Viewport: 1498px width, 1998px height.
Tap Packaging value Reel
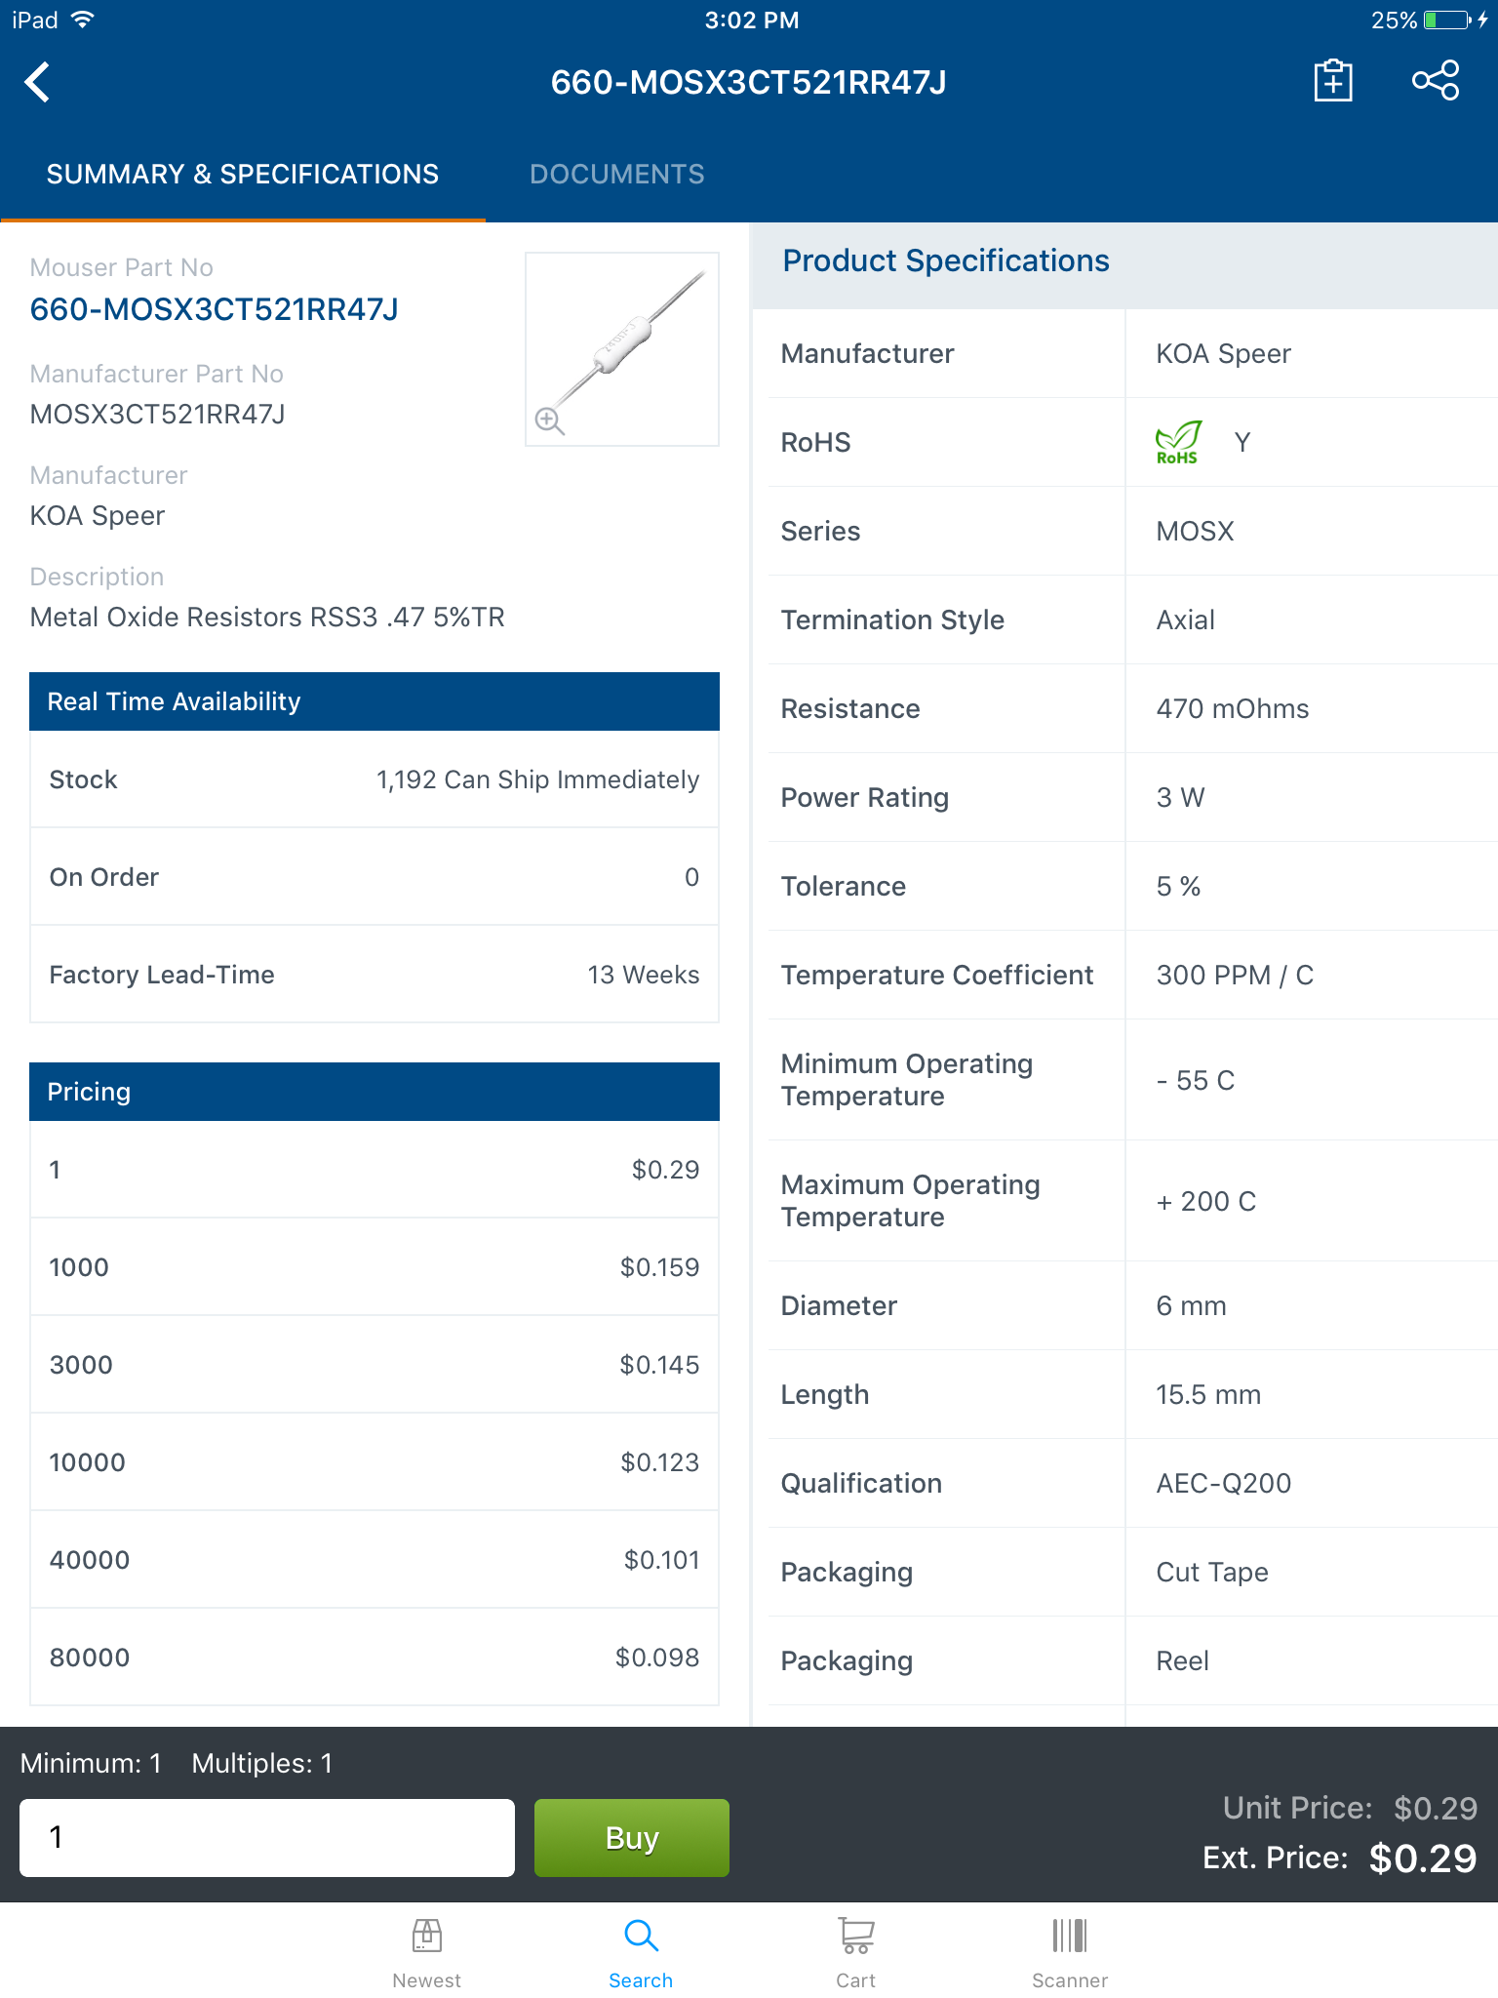[x=1182, y=1660]
